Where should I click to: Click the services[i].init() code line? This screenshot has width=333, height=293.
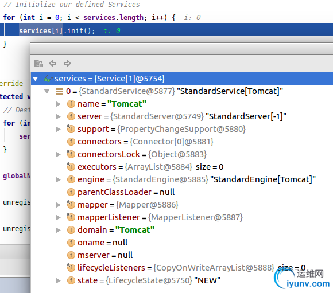(57, 31)
